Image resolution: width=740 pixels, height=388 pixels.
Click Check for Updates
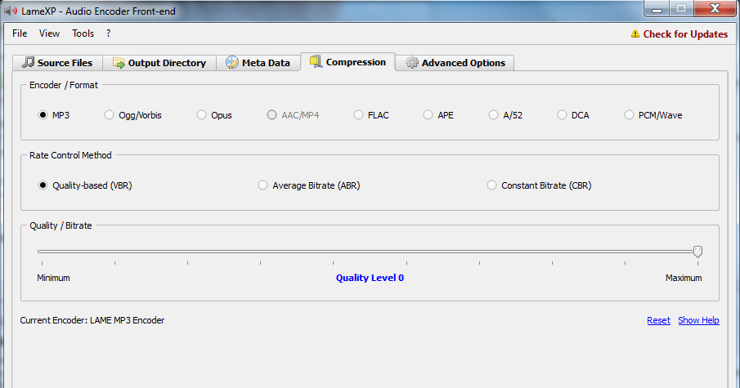(685, 34)
